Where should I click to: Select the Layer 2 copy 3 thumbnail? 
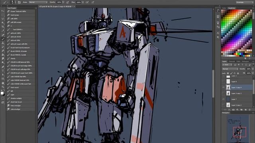click(228, 93)
